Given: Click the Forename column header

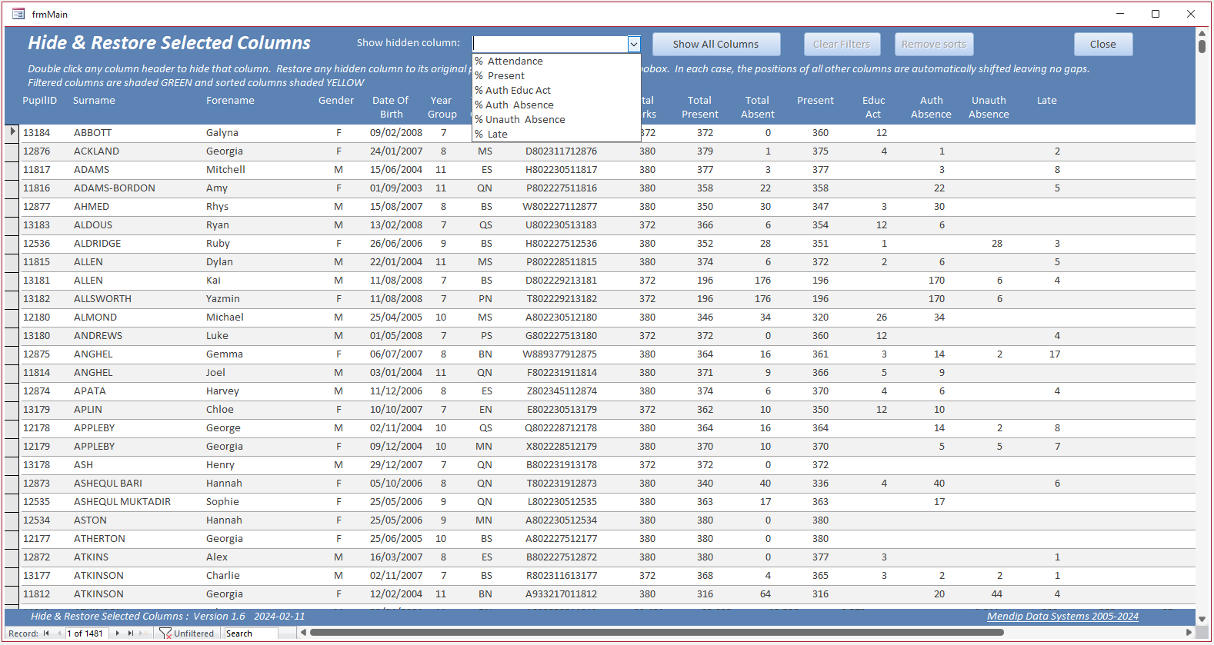Looking at the screenshot, I should 230,100.
